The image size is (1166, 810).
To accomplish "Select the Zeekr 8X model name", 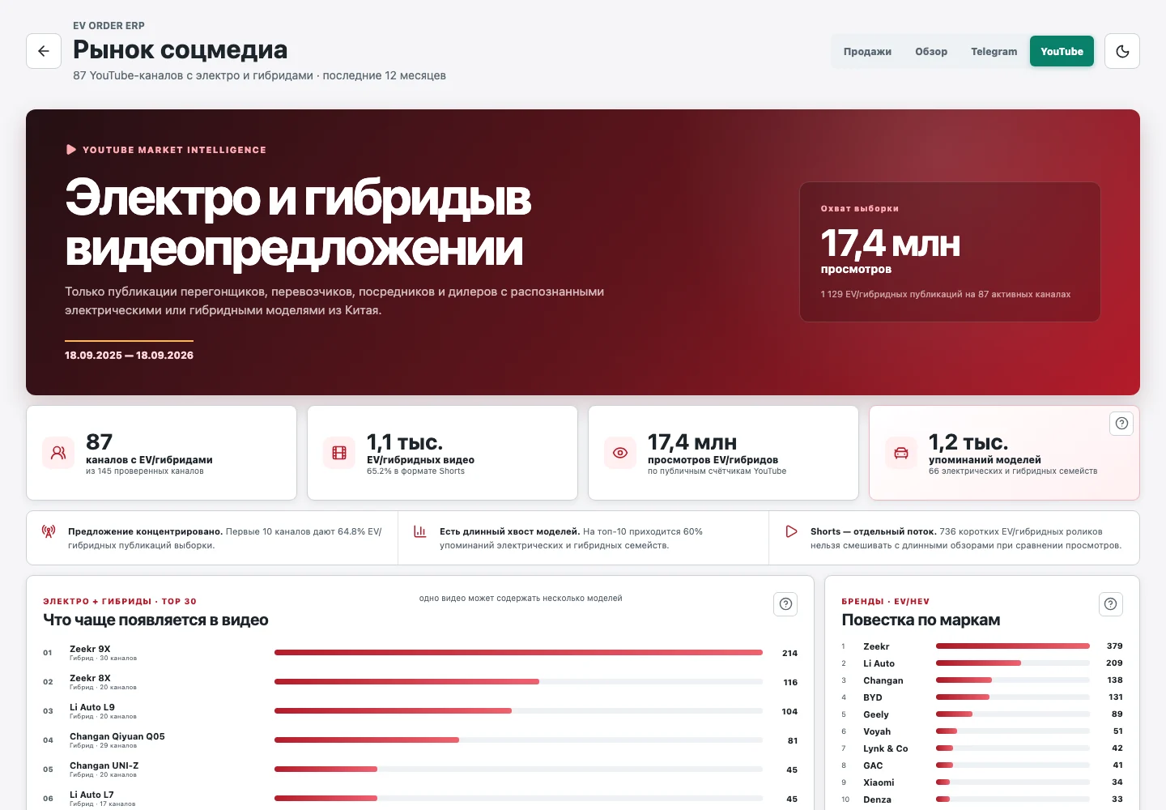I will point(90,678).
